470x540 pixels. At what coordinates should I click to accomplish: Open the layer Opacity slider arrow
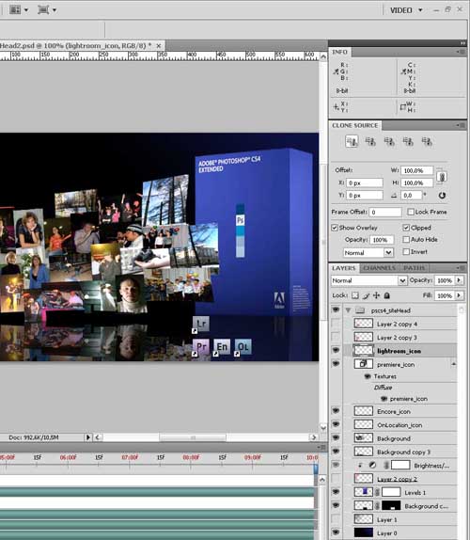(x=459, y=280)
